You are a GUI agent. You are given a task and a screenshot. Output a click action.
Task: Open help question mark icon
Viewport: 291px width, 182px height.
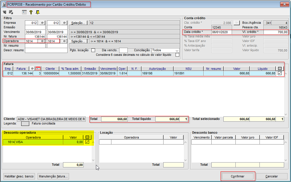click(31, 12)
